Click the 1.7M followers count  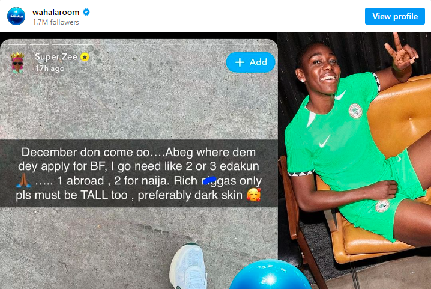tap(56, 22)
